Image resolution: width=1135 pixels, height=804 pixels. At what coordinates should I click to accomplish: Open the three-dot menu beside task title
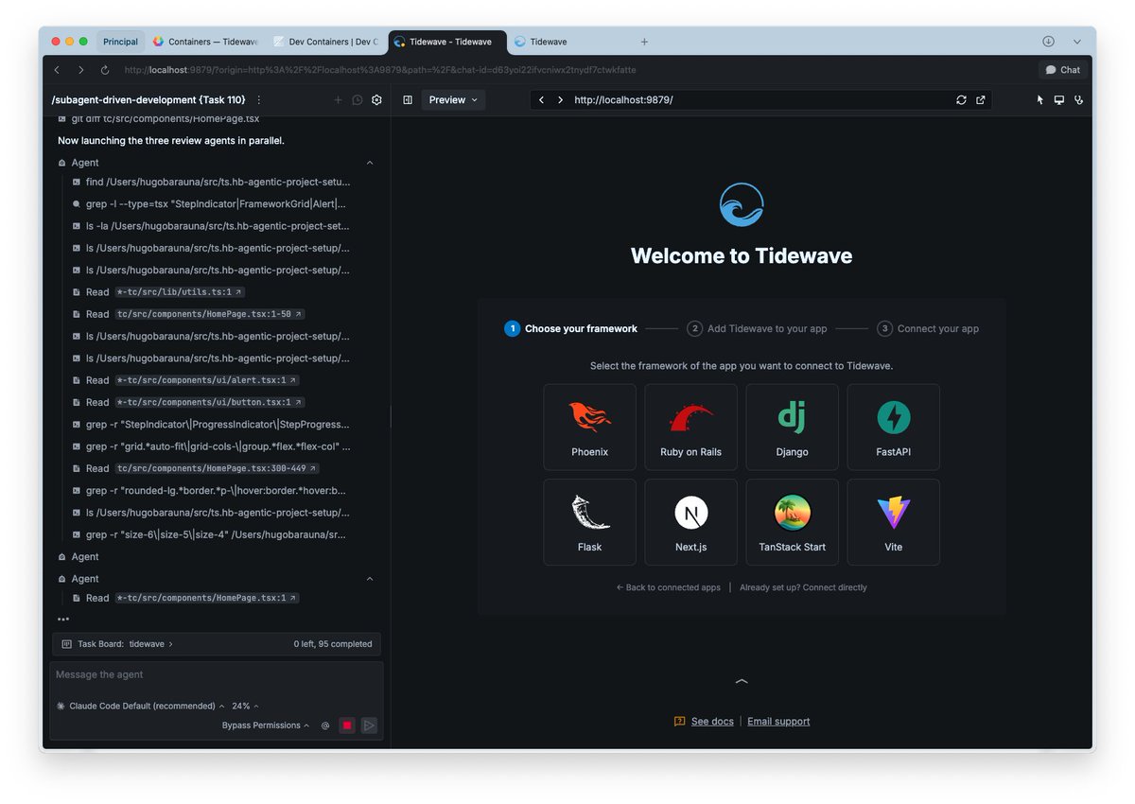click(x=259, y=99)
